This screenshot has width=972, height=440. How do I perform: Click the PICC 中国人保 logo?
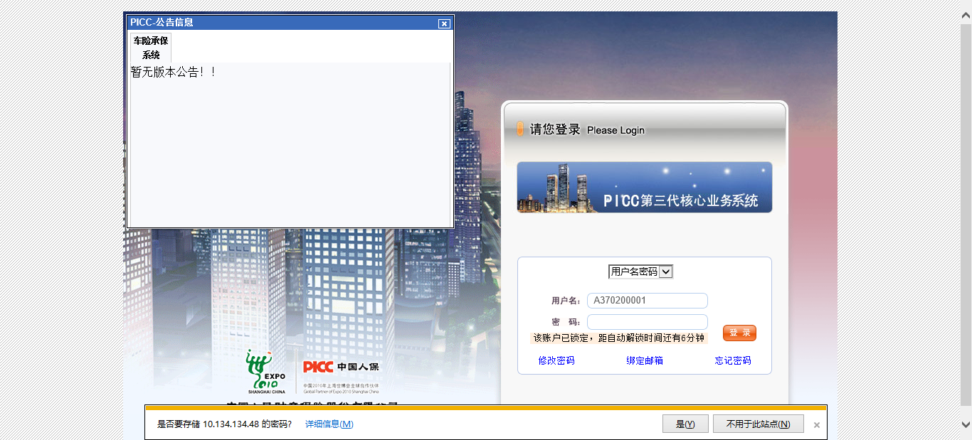[x=341, y=367]
